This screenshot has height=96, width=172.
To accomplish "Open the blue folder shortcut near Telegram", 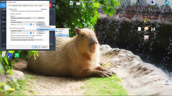I will (153, 3).
